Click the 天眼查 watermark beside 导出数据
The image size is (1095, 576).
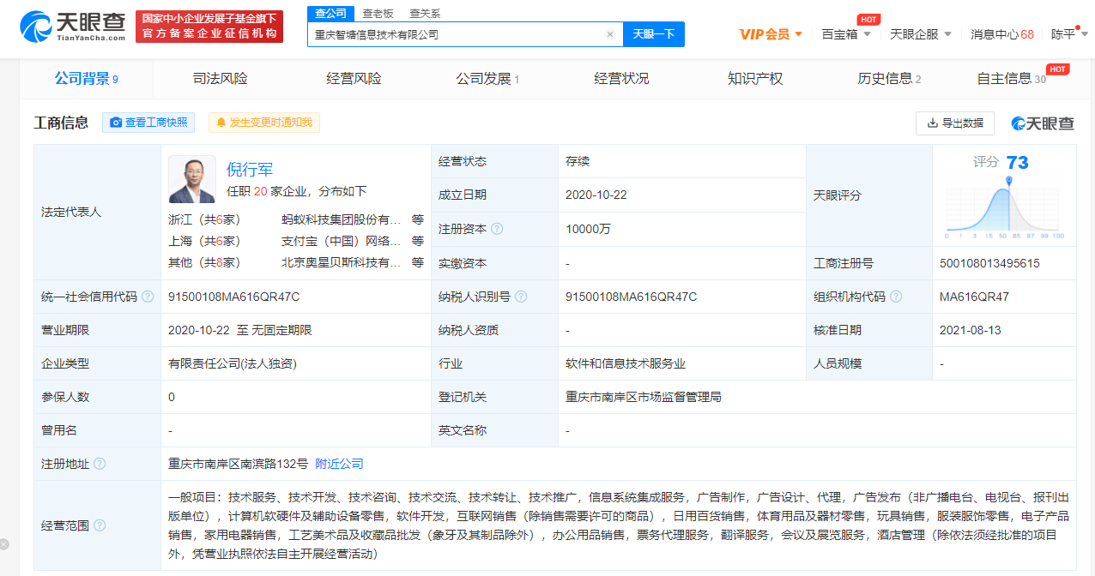coord(1041,123)
